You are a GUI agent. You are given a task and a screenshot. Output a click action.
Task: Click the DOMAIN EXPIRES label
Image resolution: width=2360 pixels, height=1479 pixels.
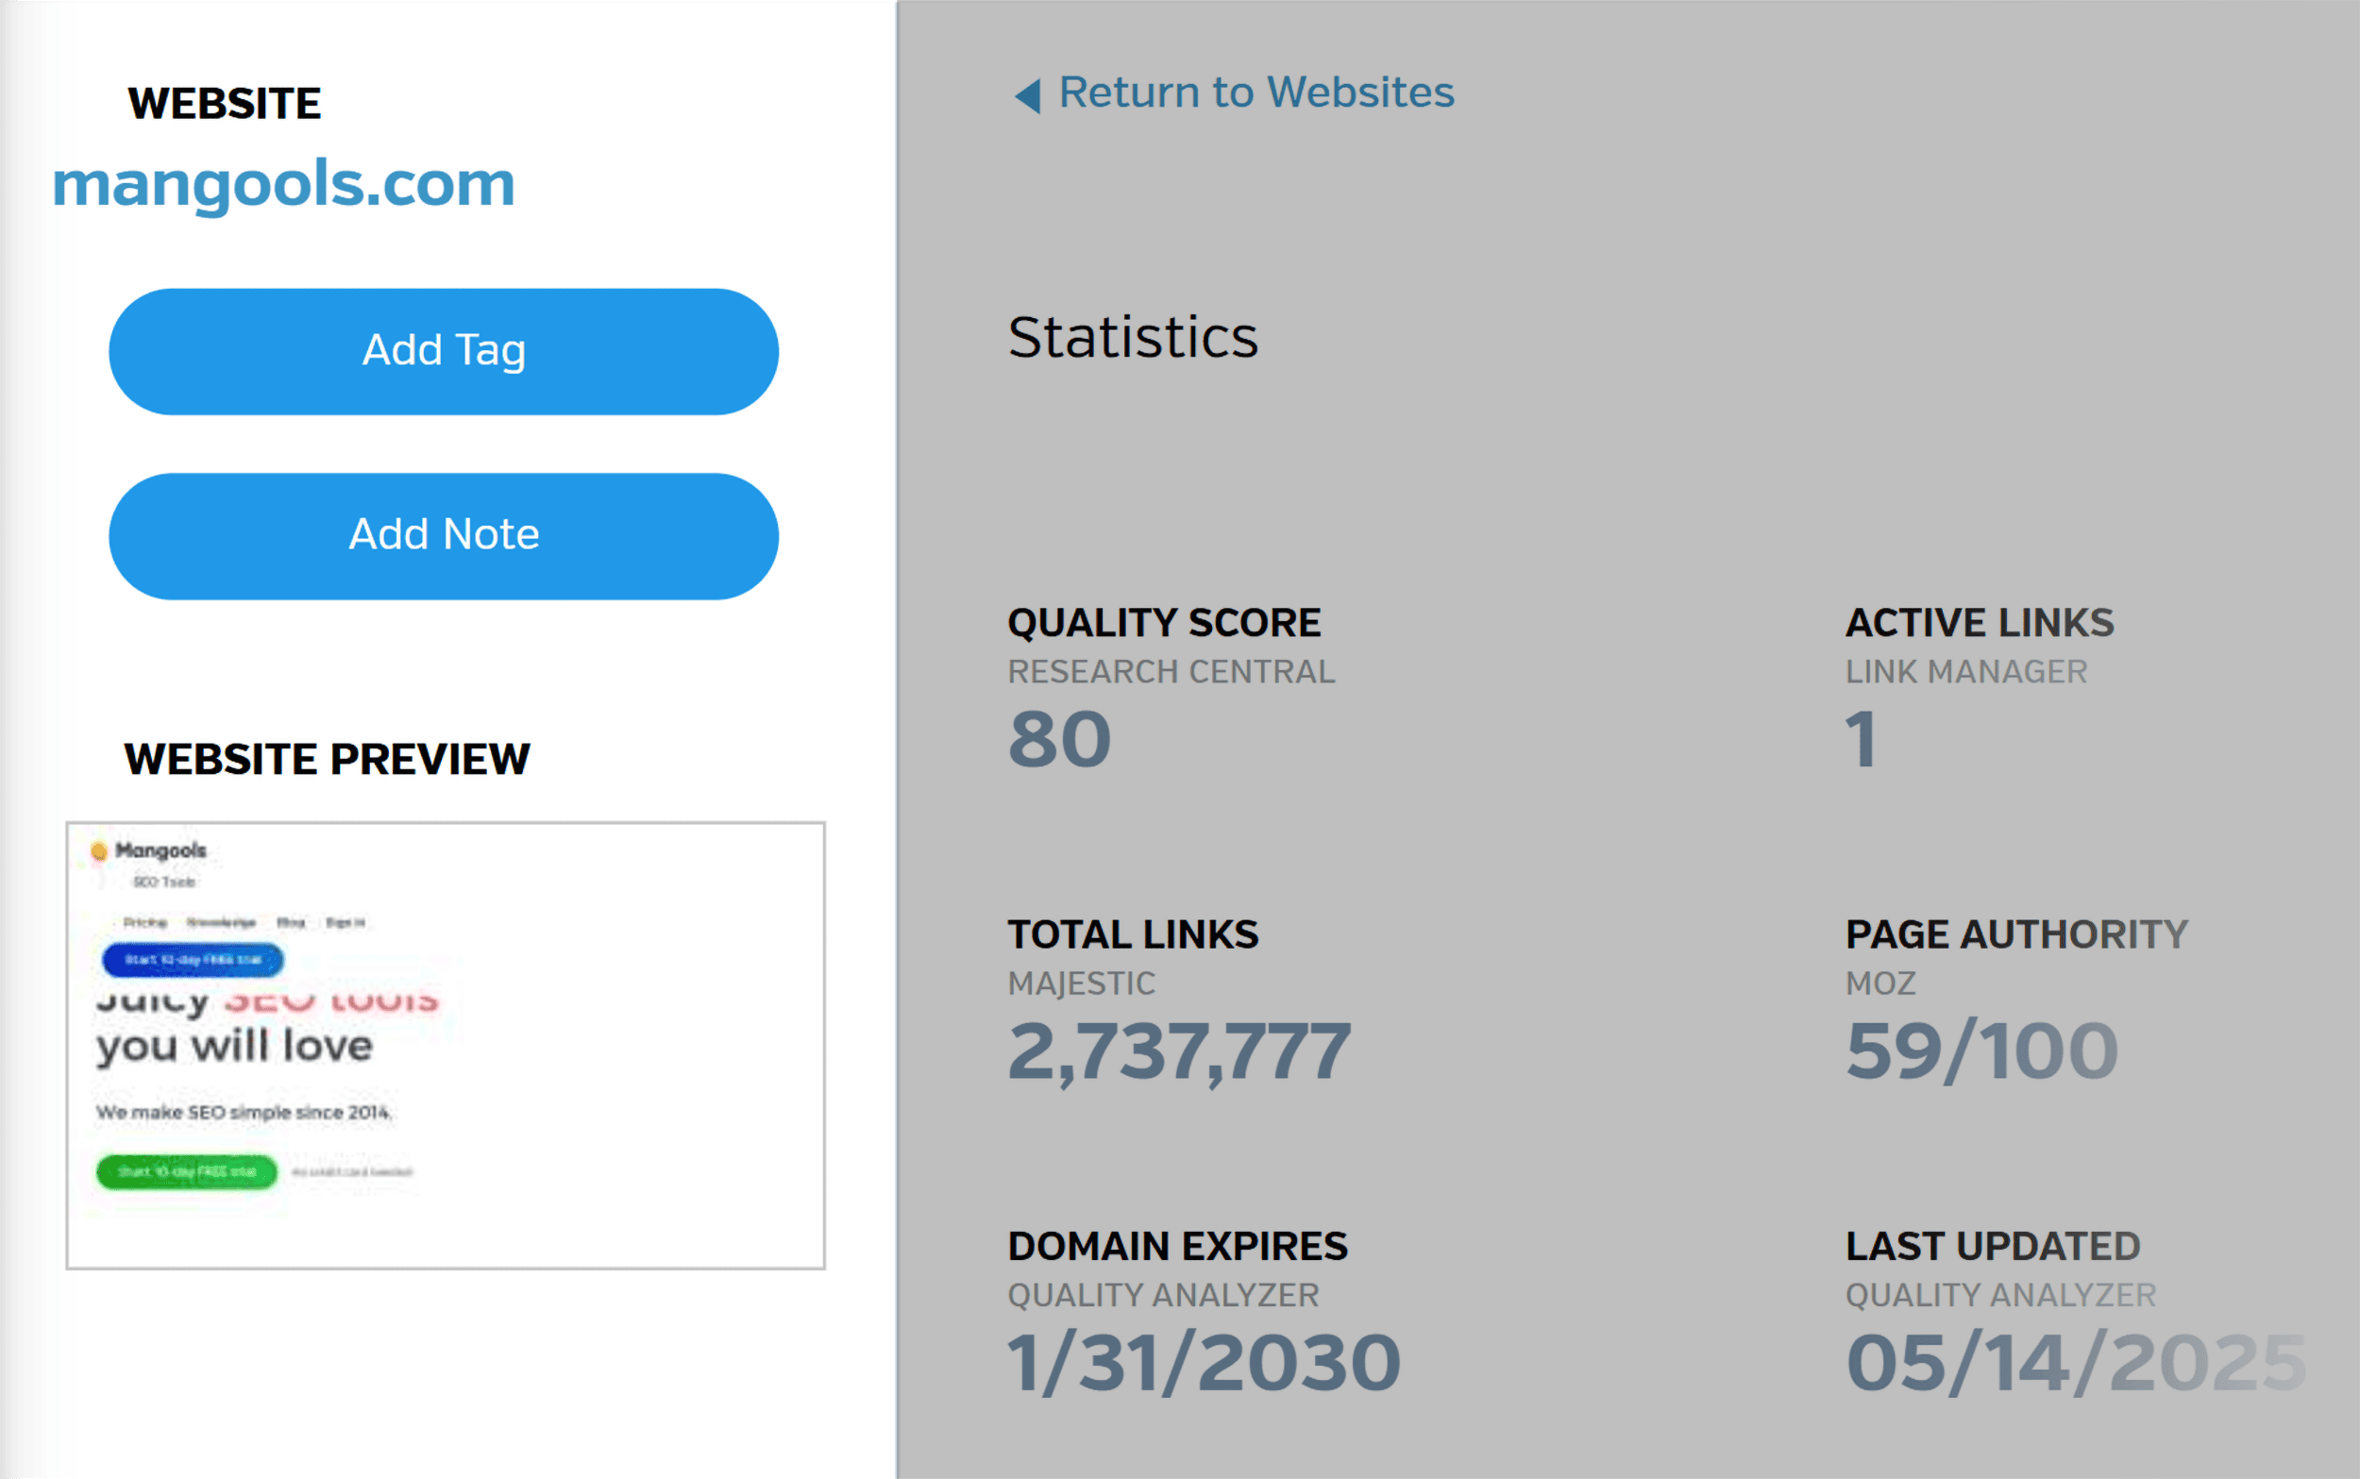(x=1177, y=1247)
